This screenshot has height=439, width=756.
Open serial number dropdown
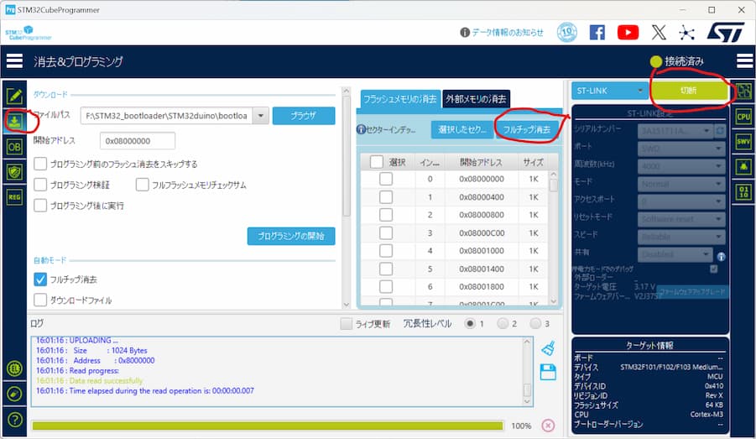click(675, 131)
